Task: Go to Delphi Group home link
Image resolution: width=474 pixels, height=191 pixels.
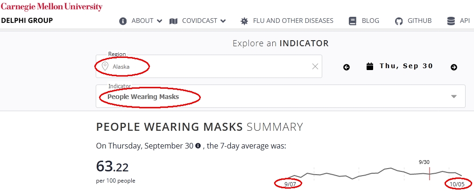Action: [27, 21]
